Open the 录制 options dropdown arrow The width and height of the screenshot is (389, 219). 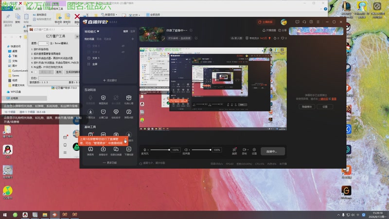click(x=248, y=150)
